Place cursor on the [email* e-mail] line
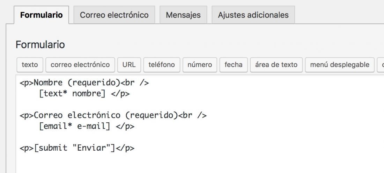 (x=87, y=126)
